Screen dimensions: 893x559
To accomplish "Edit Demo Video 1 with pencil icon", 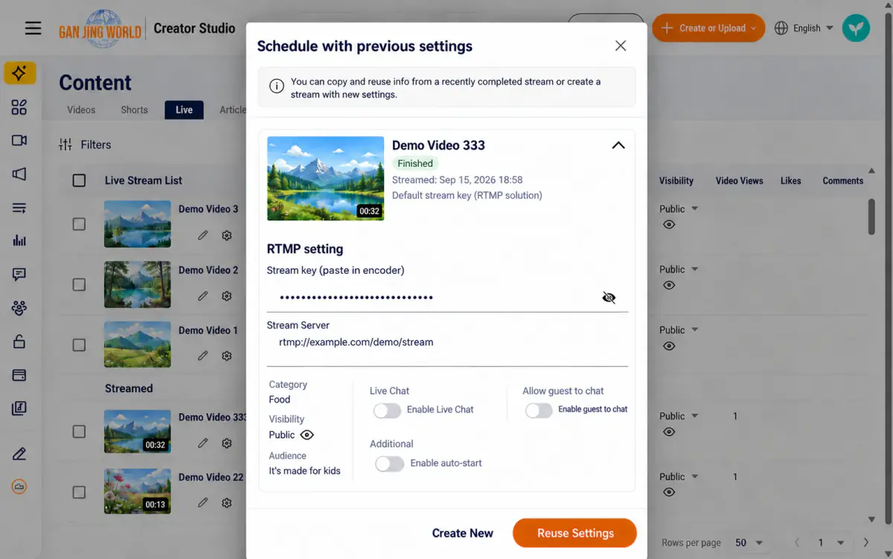I will tap(202, 356).
